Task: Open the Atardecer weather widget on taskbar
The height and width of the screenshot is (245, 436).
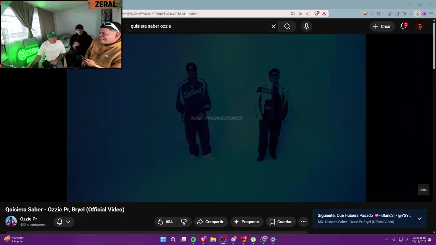Action: coord(14,240)
